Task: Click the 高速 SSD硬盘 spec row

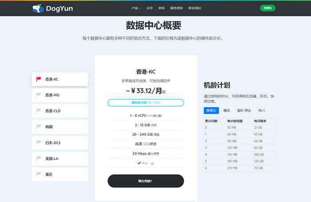Action: [x=146, y=144]
